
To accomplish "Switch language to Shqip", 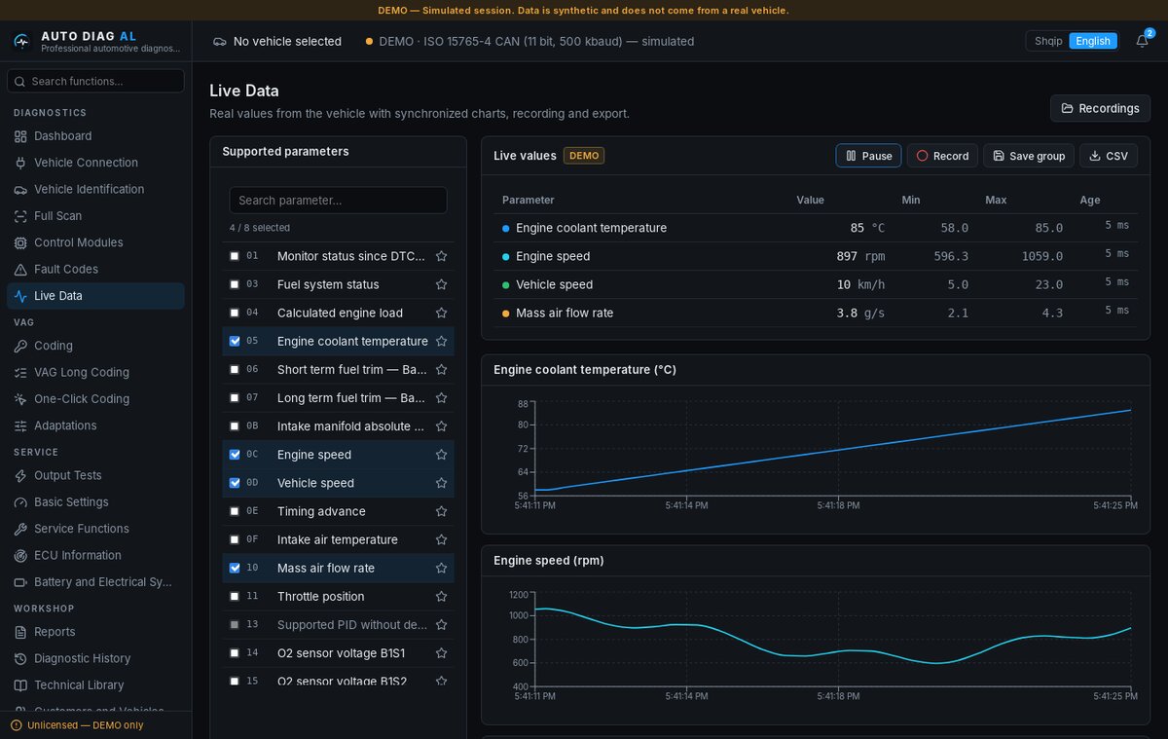I will (1048, 41).
